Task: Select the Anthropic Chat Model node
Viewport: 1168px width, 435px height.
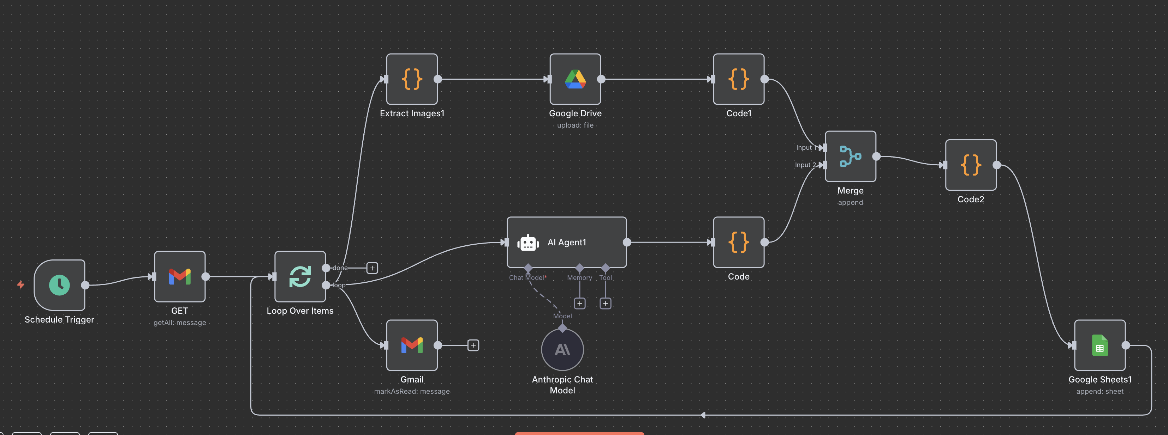Action: [x=562, y=349]
